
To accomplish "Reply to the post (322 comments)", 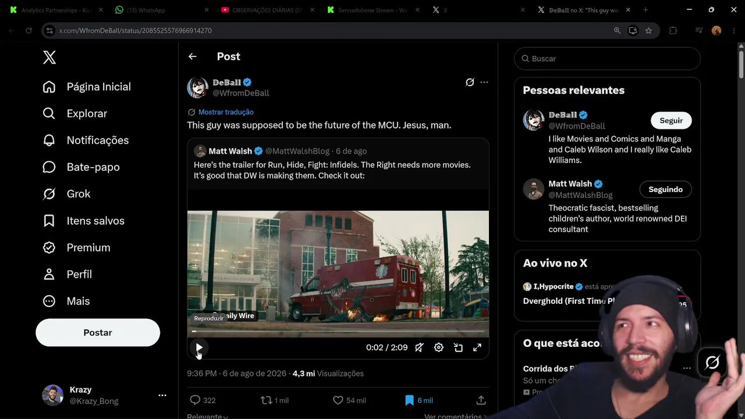I will (x=203, y=400).
